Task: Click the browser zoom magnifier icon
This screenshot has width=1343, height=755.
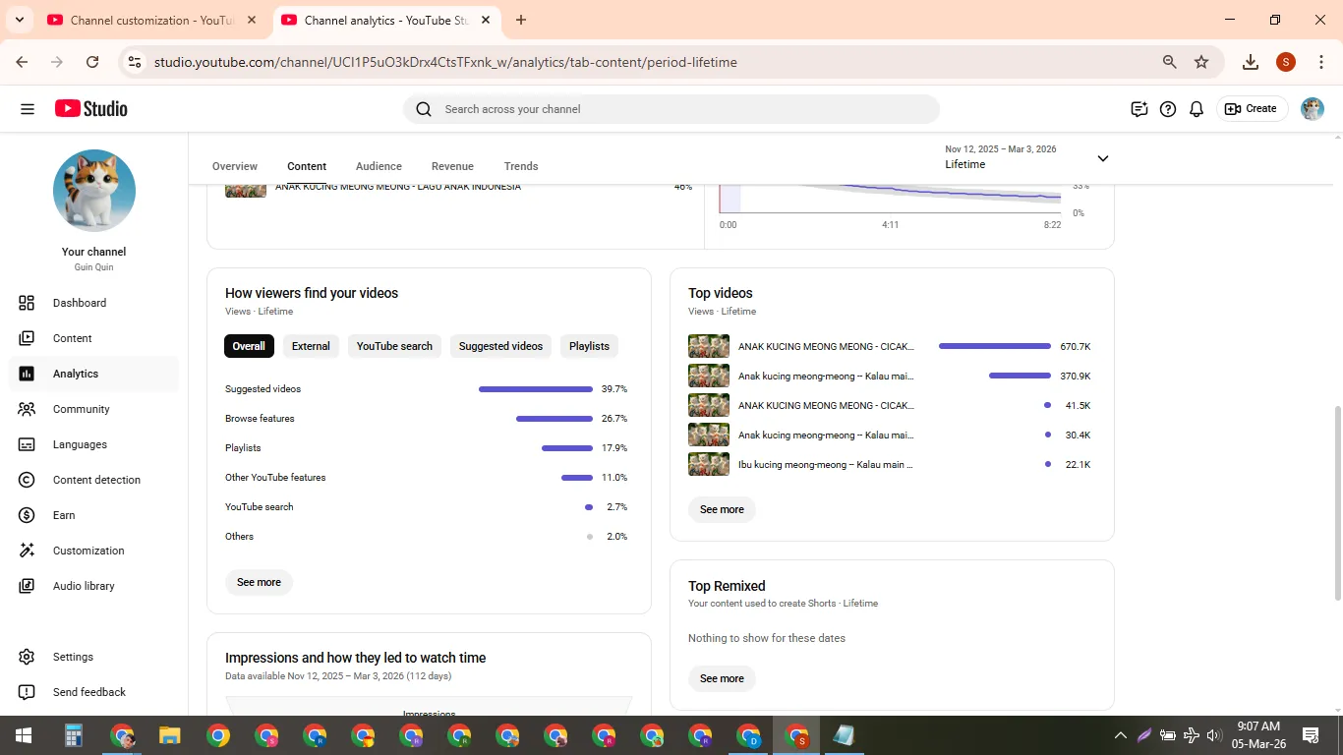Action: click(1170, 62)
